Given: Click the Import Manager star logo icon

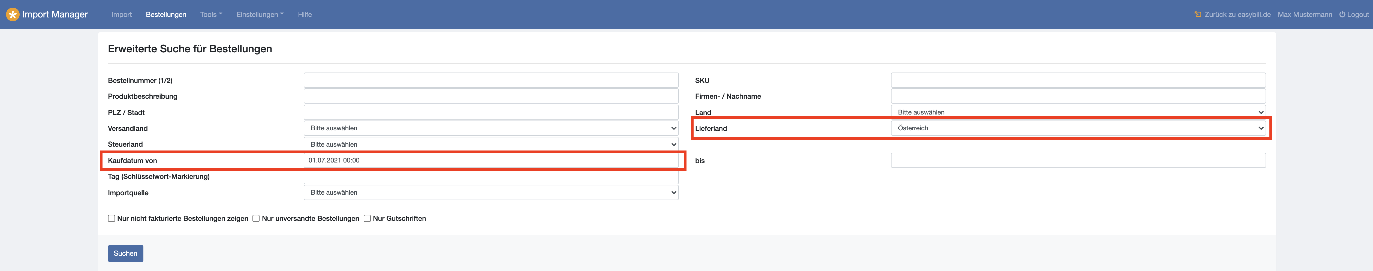Looking at the screenshot, I should click(x=12, y=14).
